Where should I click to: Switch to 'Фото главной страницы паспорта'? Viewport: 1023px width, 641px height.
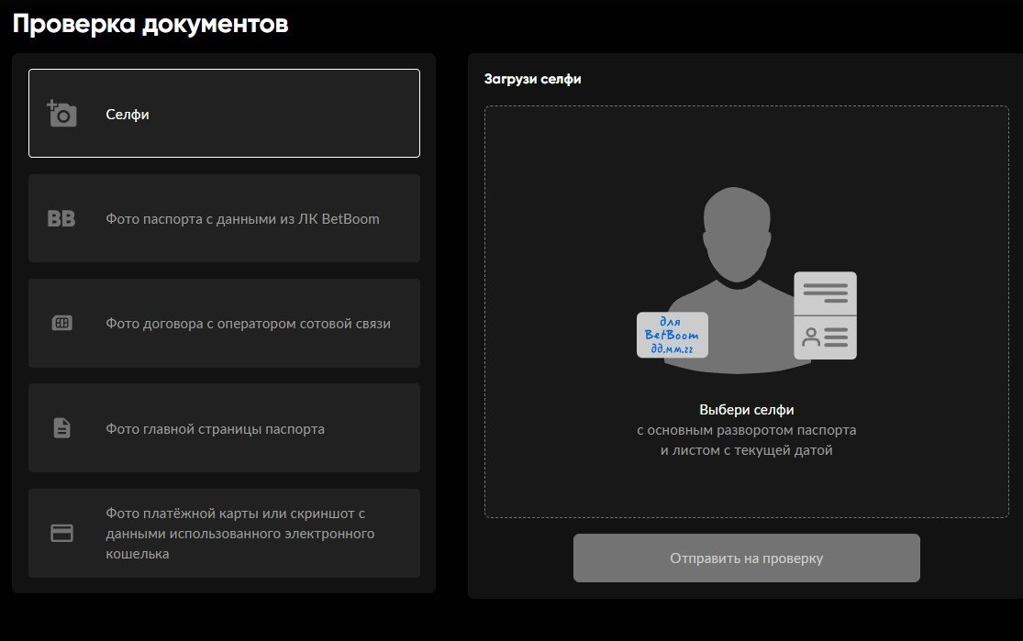(x=215, y=428)
